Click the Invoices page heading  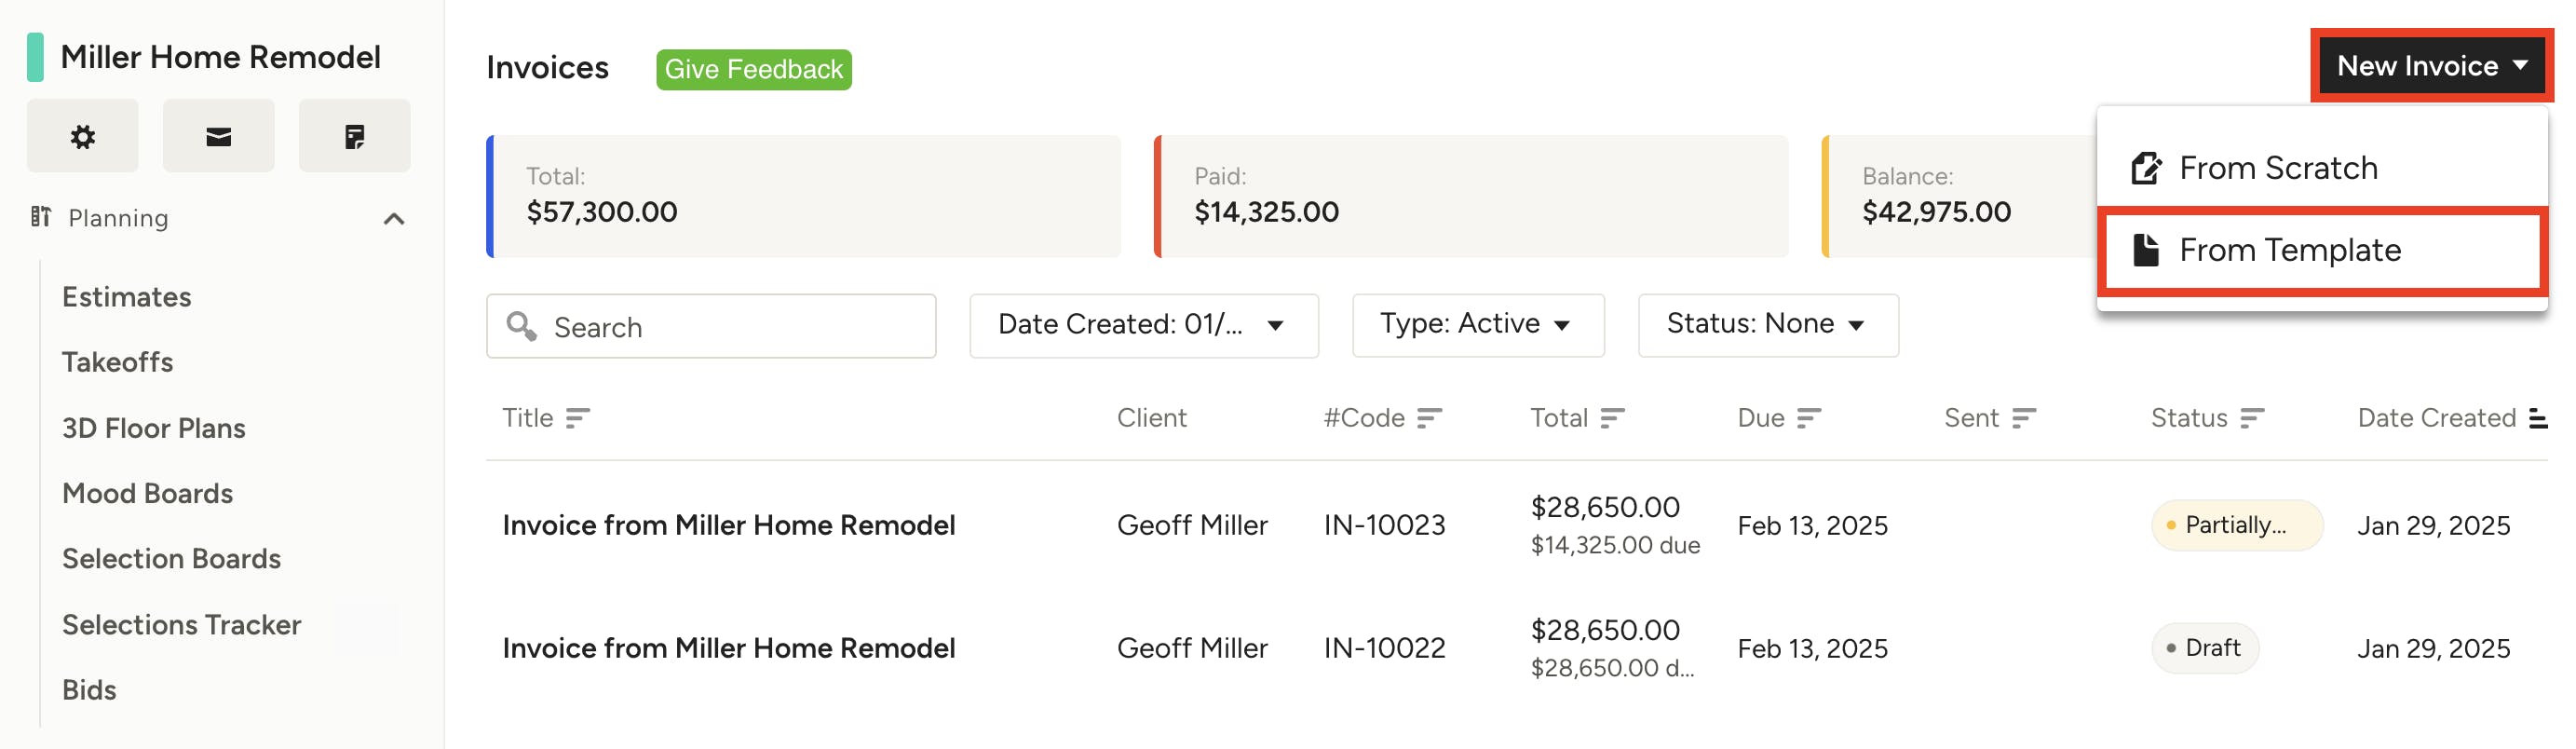click(547, 68)
